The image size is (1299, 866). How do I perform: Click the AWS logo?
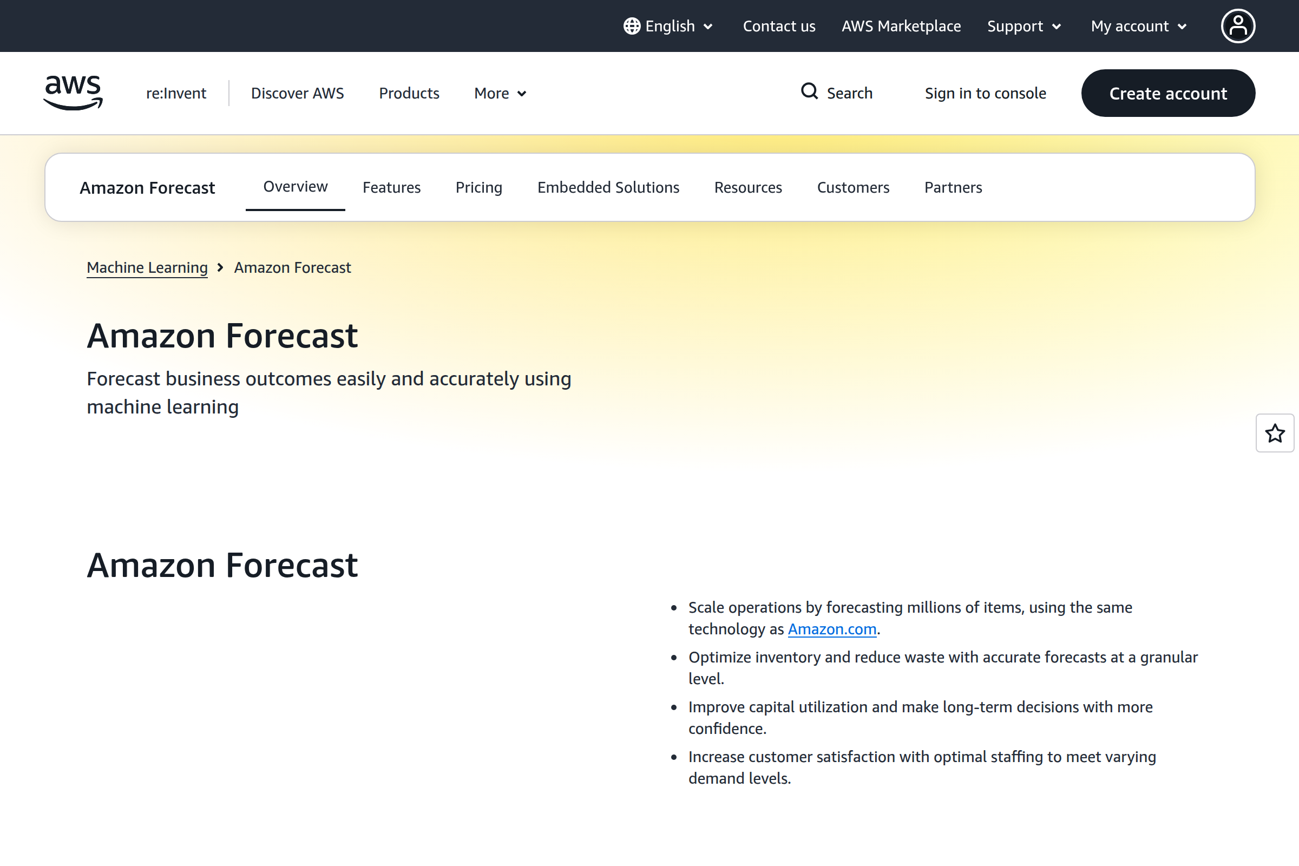[x=73, y=93]
